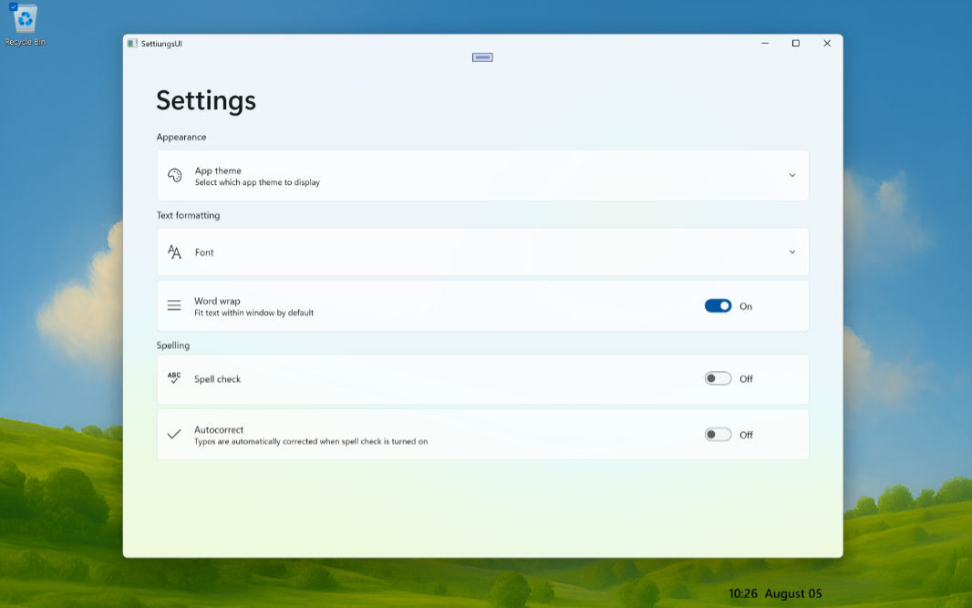Click the August 05 date display

793,593
